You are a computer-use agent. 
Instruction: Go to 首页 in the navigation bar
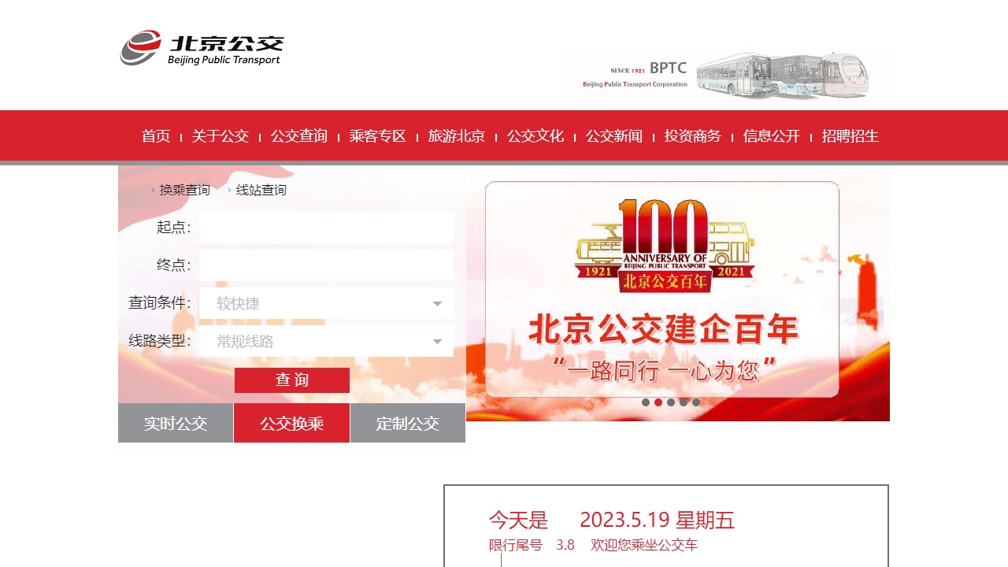pos(156,136)
